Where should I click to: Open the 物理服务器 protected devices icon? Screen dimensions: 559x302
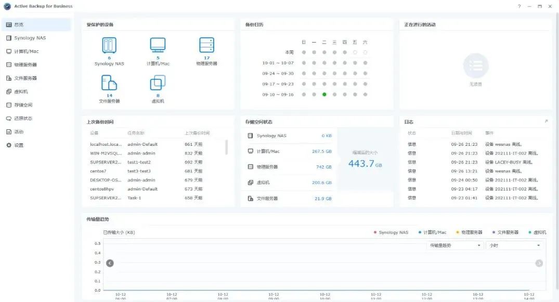pos(206,45)
